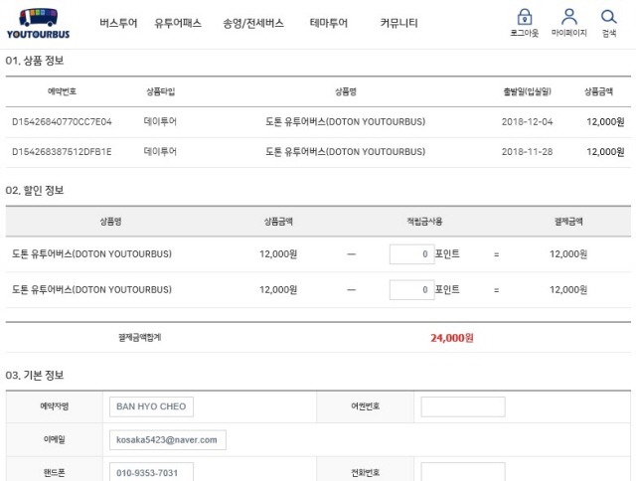Open My Page person icon

point(569,17)
